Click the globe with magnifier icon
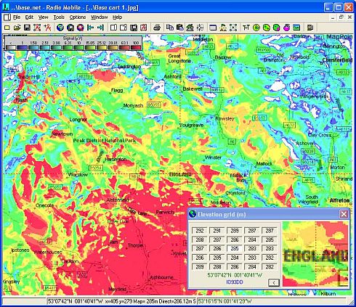Screen dimensions: 356x307 [x=80, y=28]
